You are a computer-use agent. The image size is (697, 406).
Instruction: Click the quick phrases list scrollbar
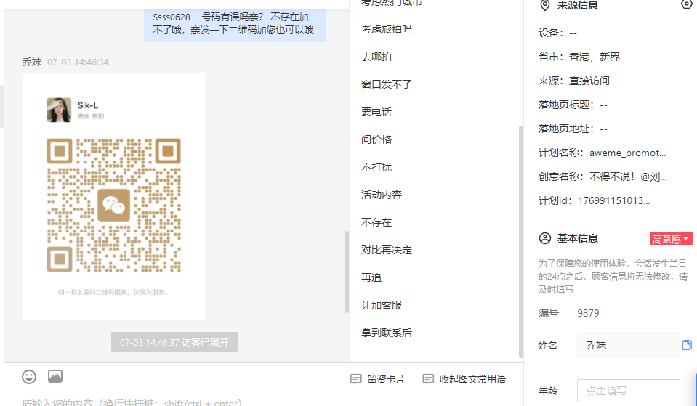[521, 242]
